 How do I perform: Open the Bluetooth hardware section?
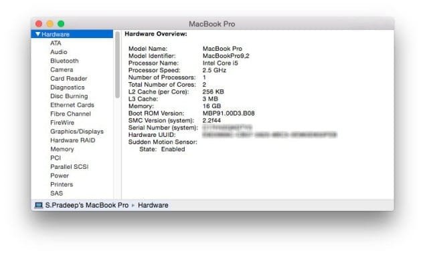click(x=64, y=61)
